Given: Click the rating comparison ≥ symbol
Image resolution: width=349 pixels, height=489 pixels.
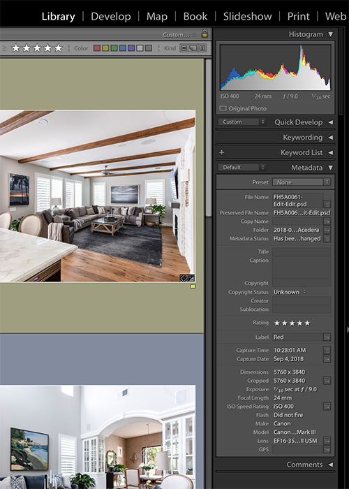Looking at the screenshot, I should click(5, 48).
